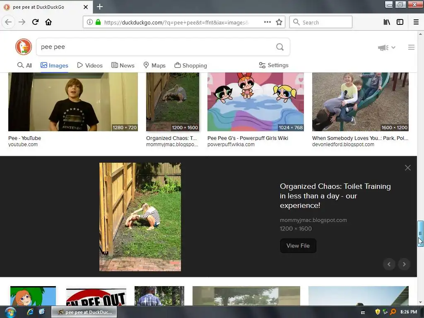Image resolution: width=424 pixels, height=318 pixels.
Task: Open the Firefox hamburger menu
Action: [416, 22]
